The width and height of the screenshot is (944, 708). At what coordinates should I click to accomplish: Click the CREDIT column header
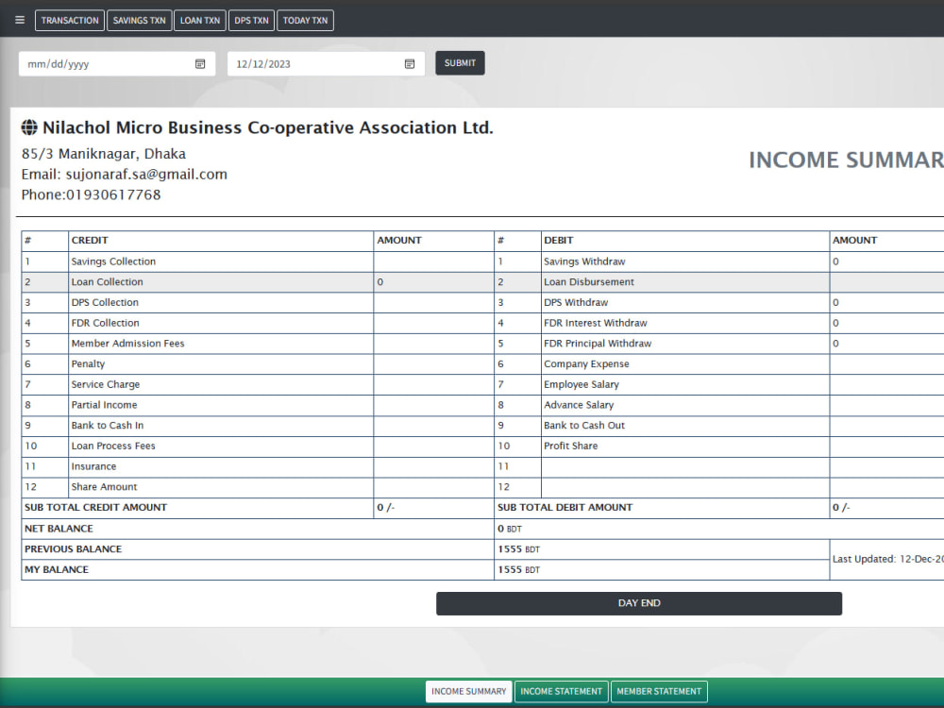coord(89,240)
